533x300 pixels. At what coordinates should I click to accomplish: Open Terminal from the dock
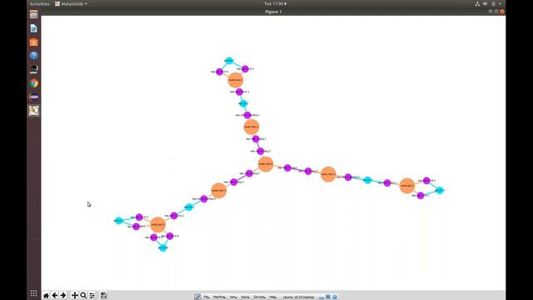33,69
